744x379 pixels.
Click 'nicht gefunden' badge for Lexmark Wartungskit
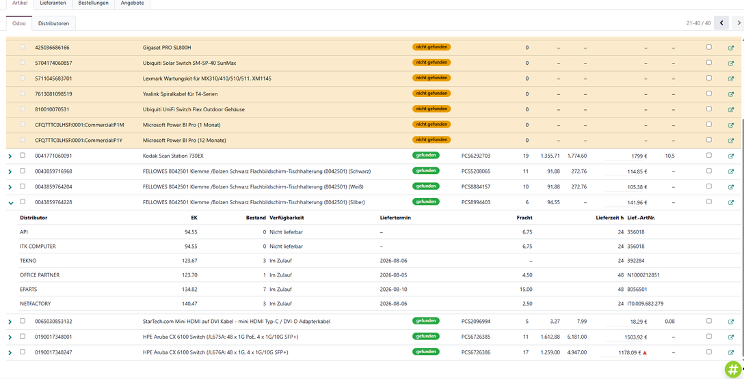coord(431,78)
